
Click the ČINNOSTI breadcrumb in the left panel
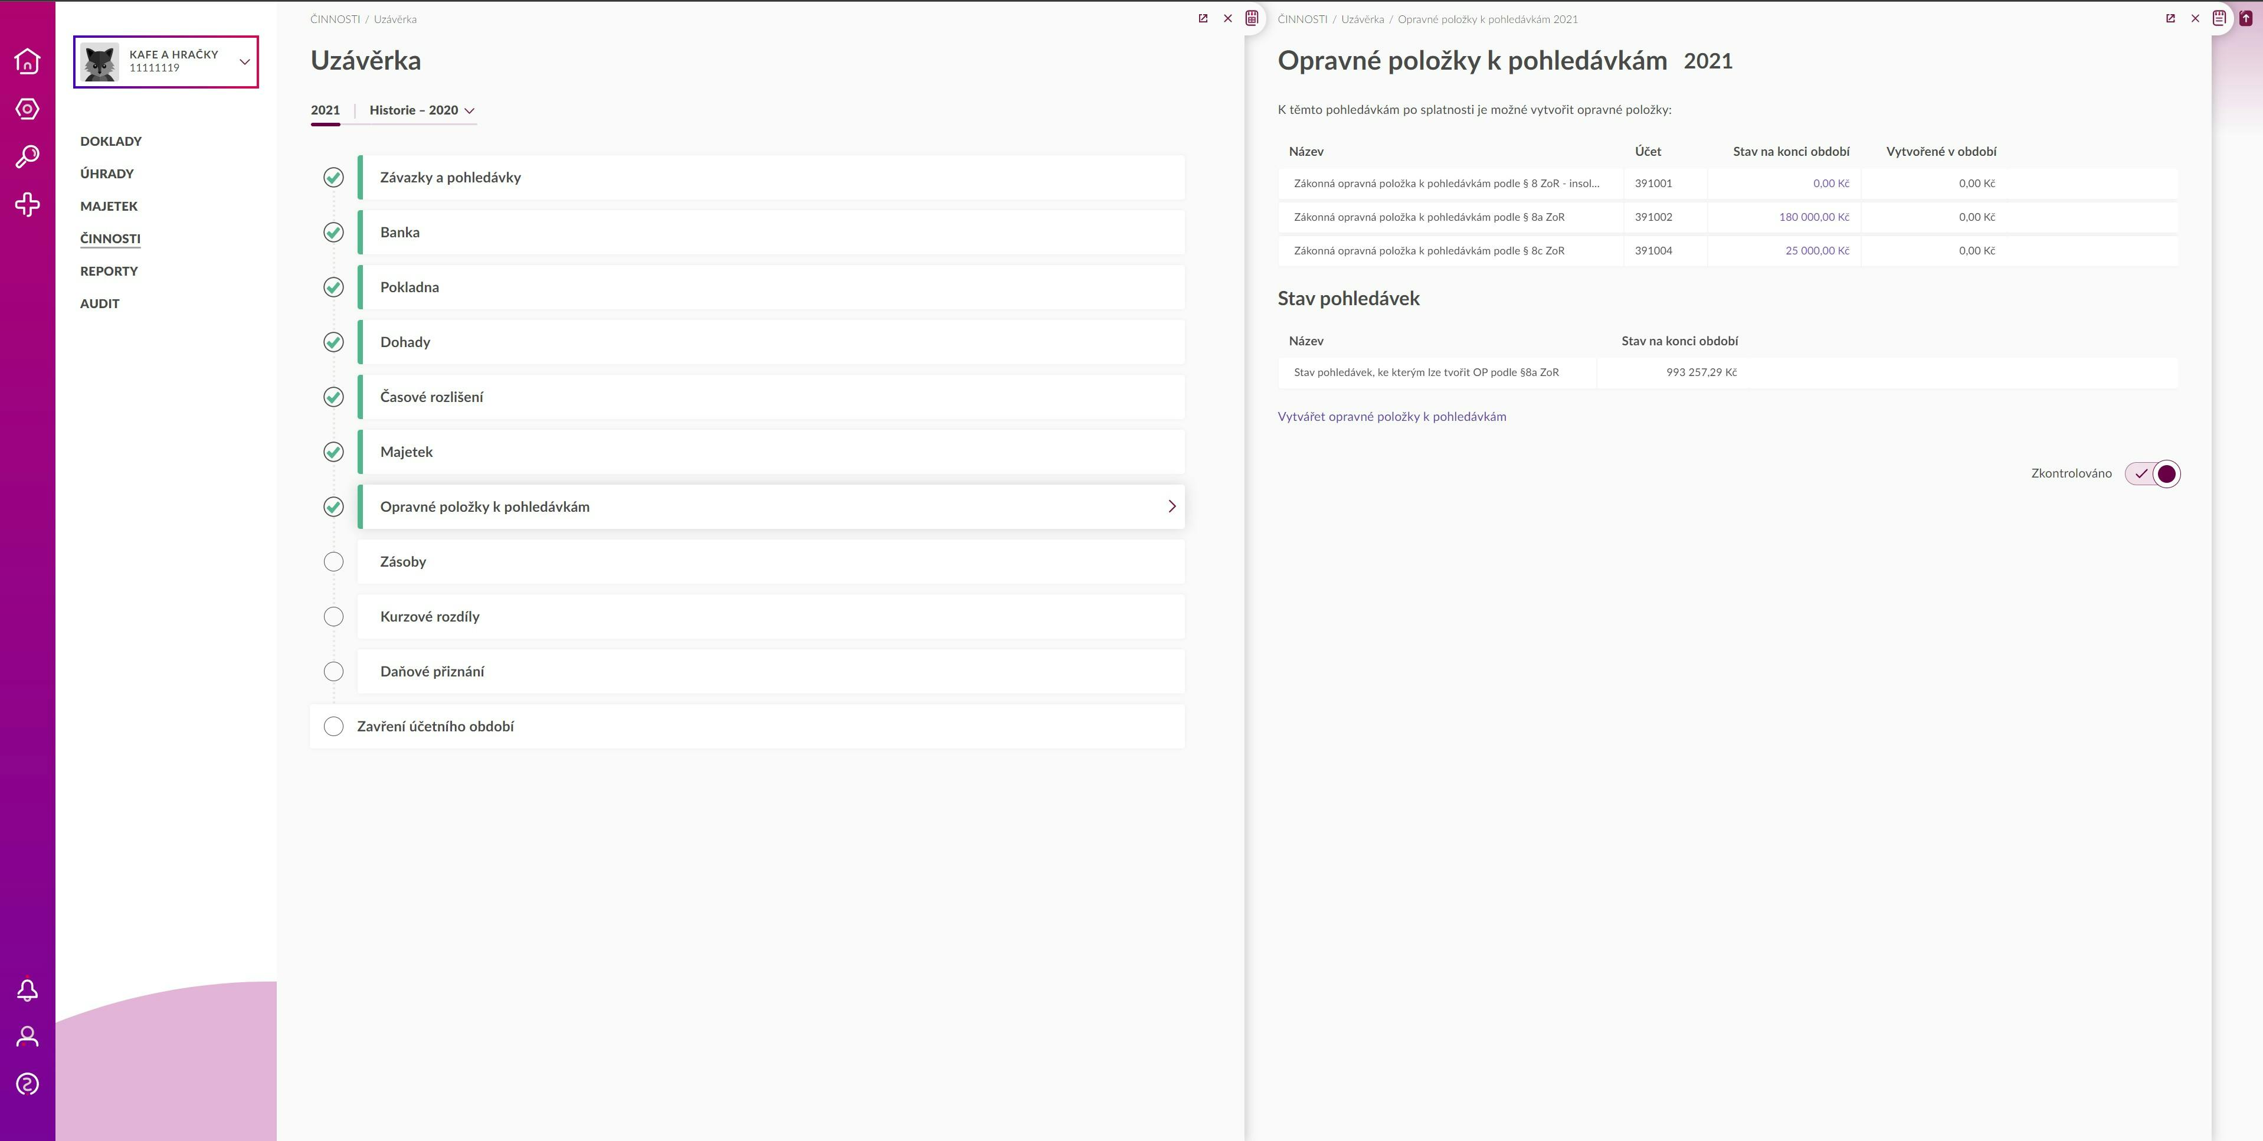[x=335, y=19]
